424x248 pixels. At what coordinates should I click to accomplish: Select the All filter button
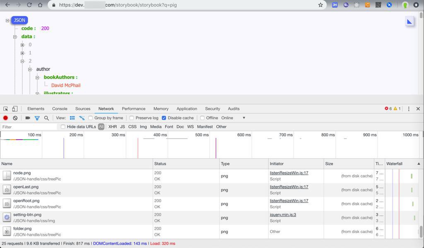point(101,127)
